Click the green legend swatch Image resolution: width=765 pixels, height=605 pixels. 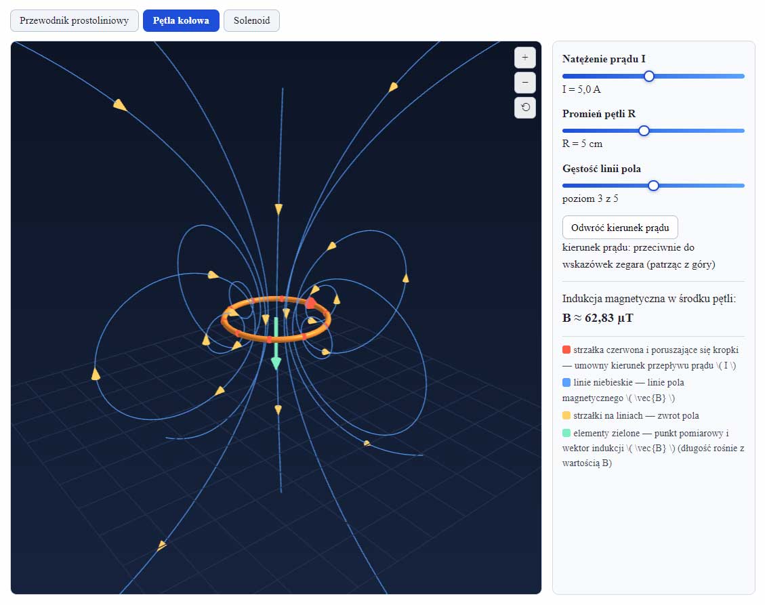click(x=566, y=434)
